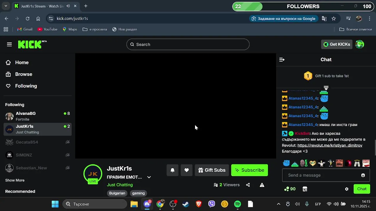Click the Just Chatting category link

[x=120, y=185]
